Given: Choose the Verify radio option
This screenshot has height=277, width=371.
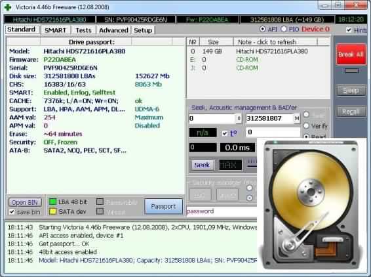Looking at the screenshot, I should tap(306, 125).
